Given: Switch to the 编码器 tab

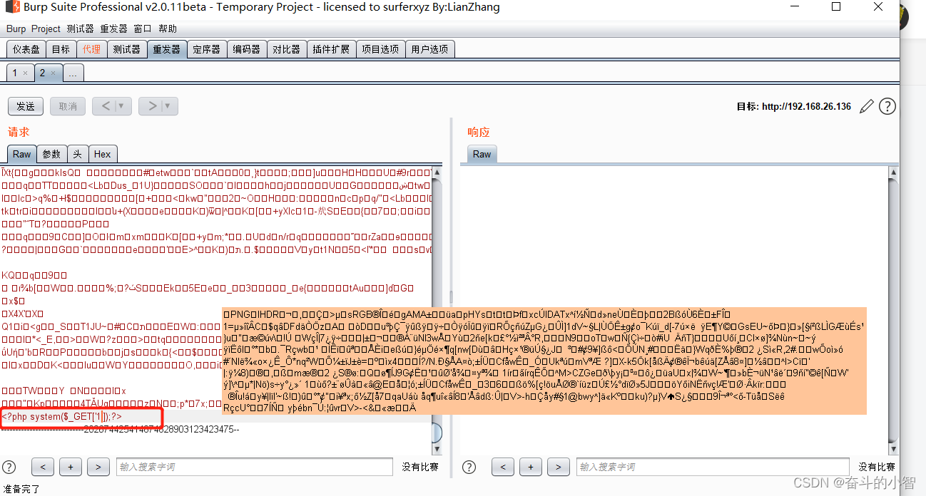Looking at the screenshot, I should tap(247, 49).
